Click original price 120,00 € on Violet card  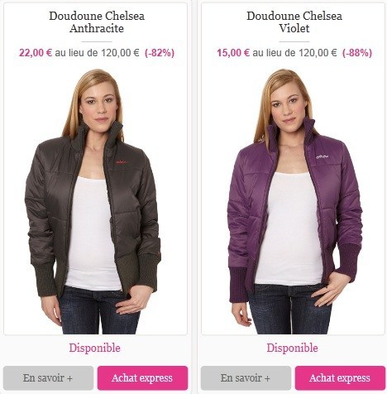(318, 52)
